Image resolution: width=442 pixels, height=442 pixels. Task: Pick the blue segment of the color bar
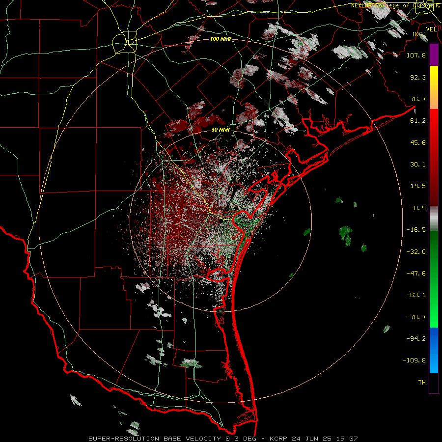(x=434, y=350)
